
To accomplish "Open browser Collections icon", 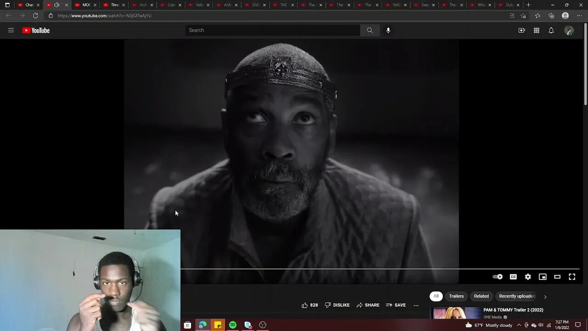I will pyautogui.click(x=551, y=16).
